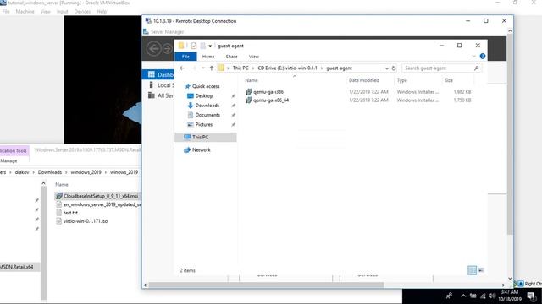Click windows_2019 breadcrumb in host Explorer
The width and height of the screenshot is (542, 304).
[x=86, y=172]
